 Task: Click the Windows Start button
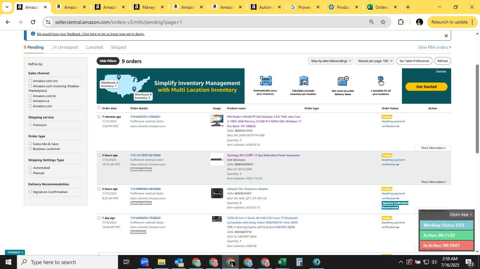coord(8,262)
